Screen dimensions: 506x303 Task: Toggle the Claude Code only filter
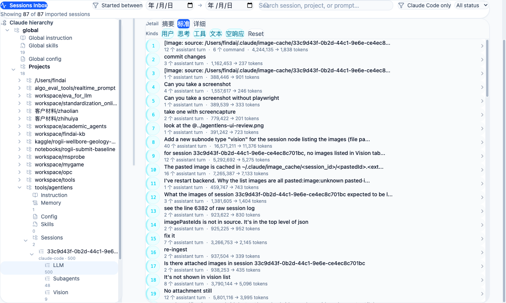[425, 5]
